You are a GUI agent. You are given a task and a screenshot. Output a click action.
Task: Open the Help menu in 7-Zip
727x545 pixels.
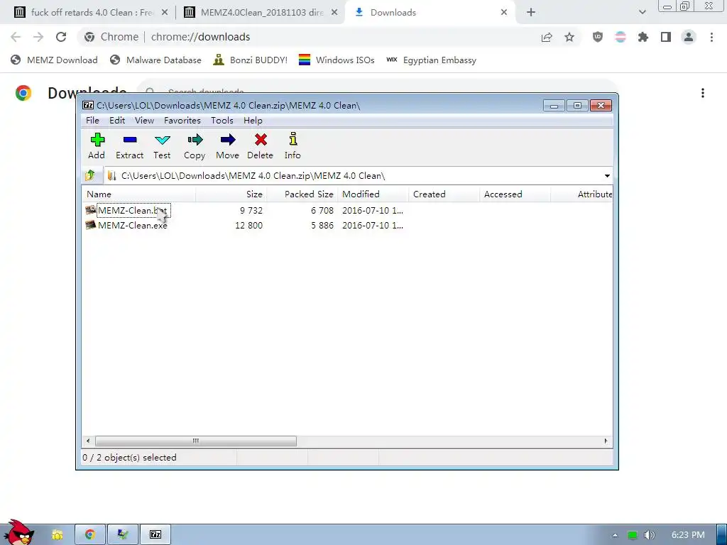coord(253,121)
